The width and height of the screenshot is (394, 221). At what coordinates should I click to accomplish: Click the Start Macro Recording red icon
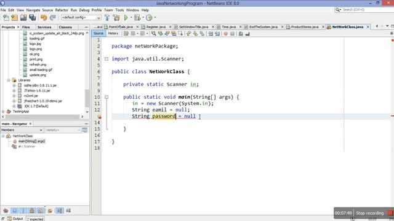[226, 34]
